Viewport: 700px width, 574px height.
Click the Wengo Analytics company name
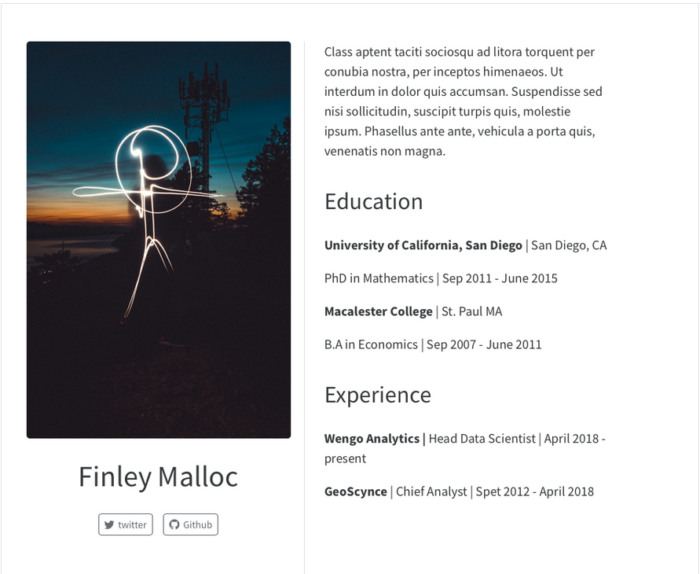tap(372, 439)
